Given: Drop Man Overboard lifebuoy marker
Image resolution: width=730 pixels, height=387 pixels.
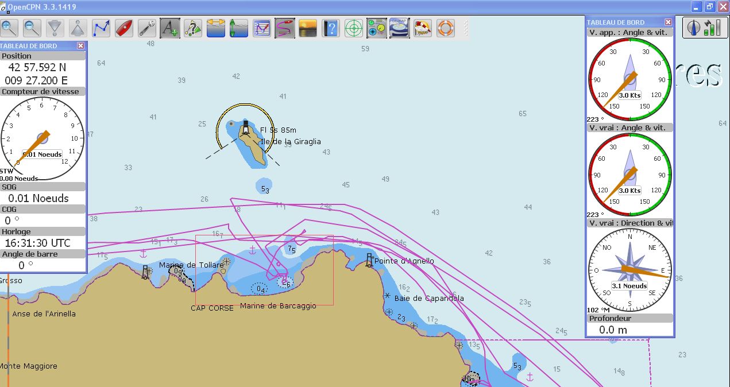Looking at the screenshot, I should point(446,28).
